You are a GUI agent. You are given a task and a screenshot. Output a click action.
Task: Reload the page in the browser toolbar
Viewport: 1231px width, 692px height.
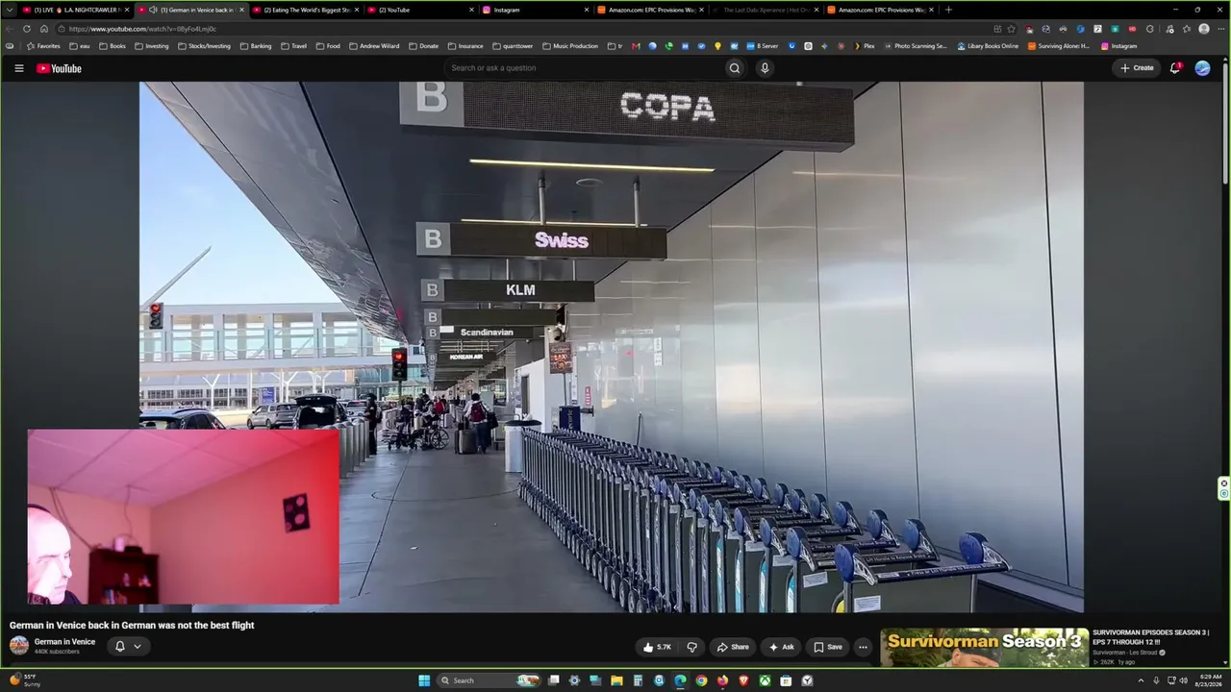(x=27, y=29)
